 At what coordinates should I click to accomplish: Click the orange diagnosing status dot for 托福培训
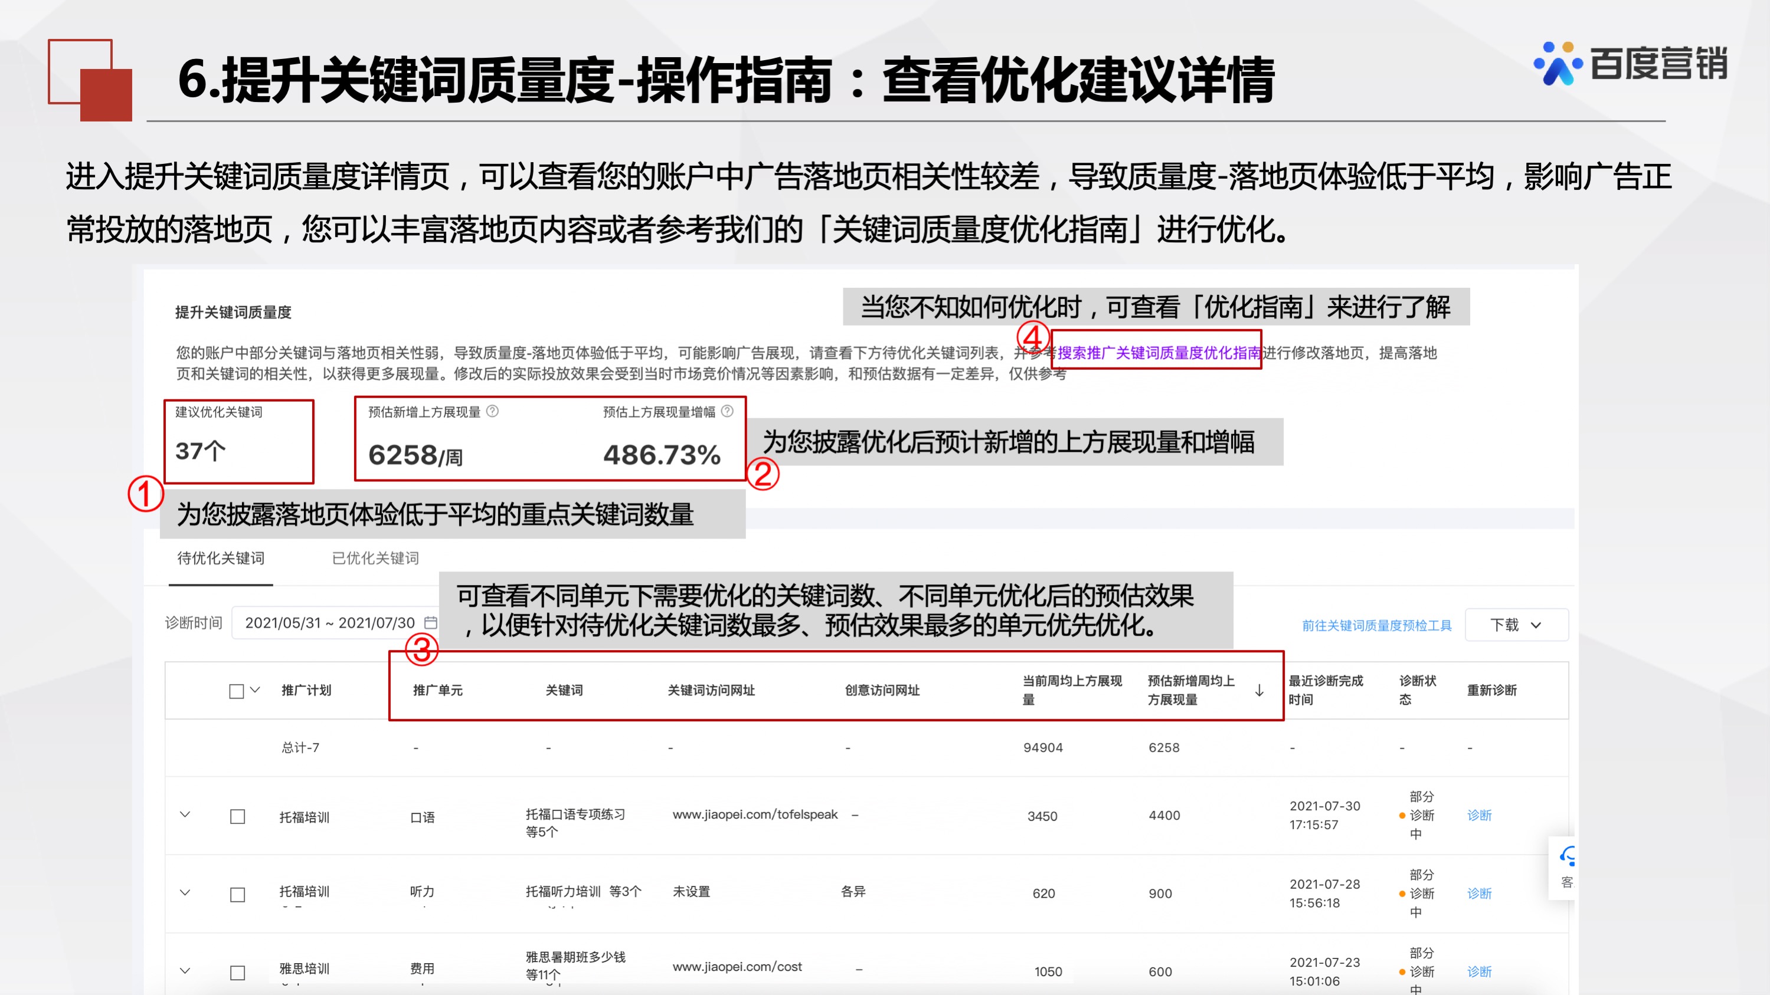point(1402,817)
